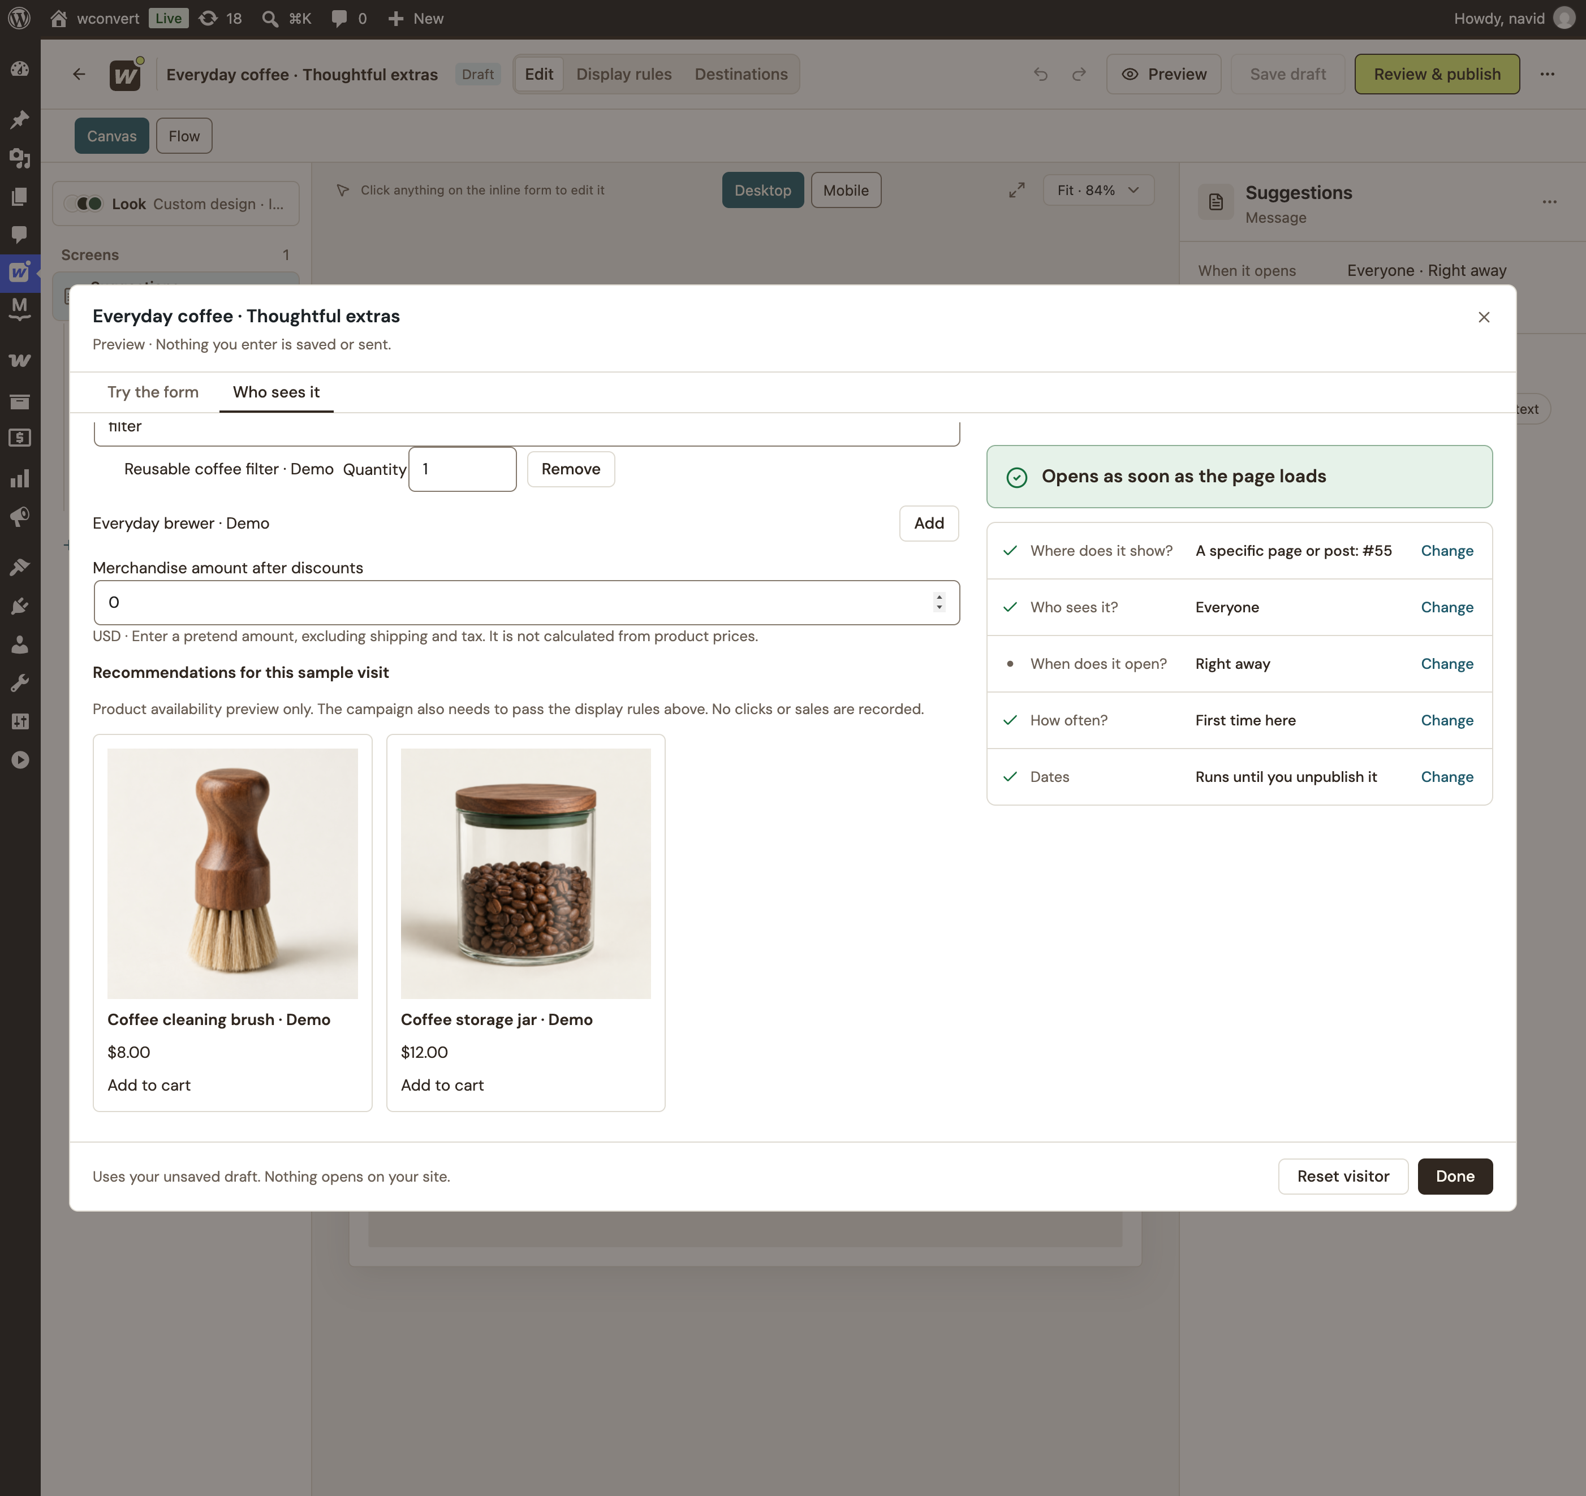Click the editor back arrow
Image resolution: width=1586 pixels, height=1496 pixels.
coord(79,74)
